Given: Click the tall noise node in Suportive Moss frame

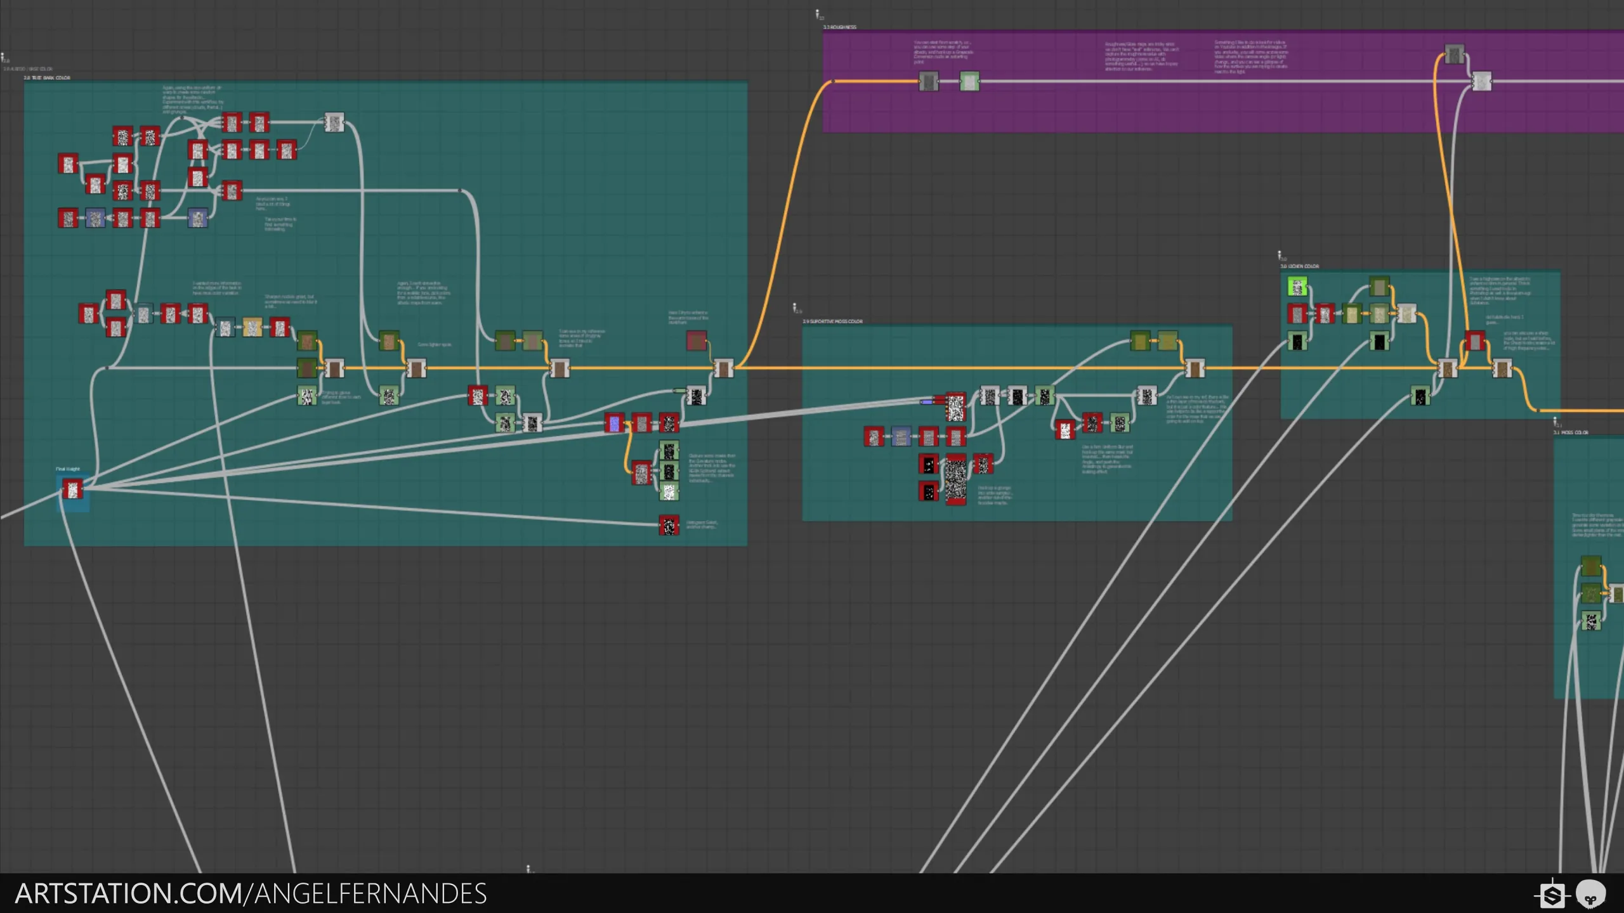Looking at the screenshot, I should (x=956, y=480).
